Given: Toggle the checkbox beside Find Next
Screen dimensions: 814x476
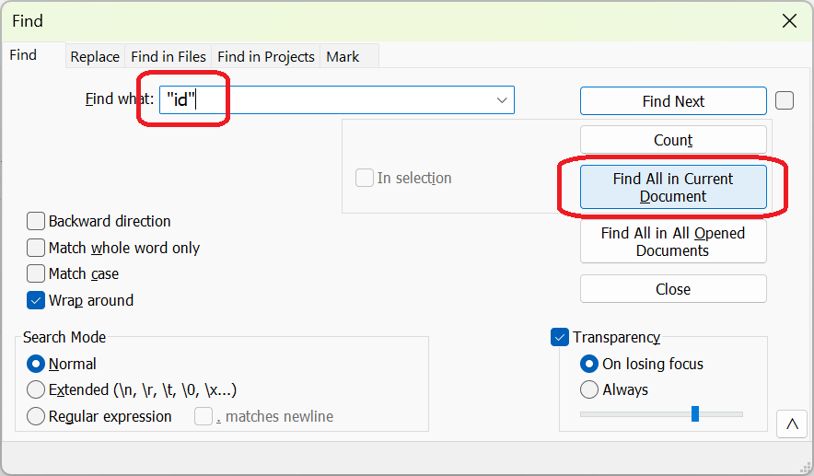Looking at the screenshot, I should 785,100.
